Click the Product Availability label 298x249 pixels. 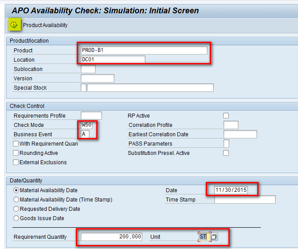(45, 25)
